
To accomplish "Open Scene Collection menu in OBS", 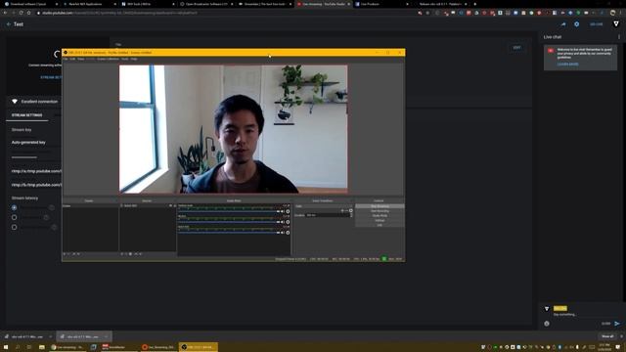I will click(x=108, y=59).
